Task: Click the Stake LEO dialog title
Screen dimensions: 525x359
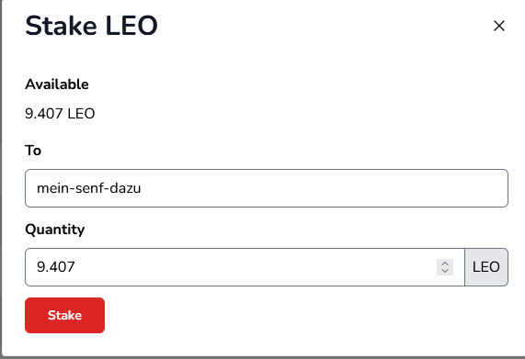Action: [x=91, y=26]
